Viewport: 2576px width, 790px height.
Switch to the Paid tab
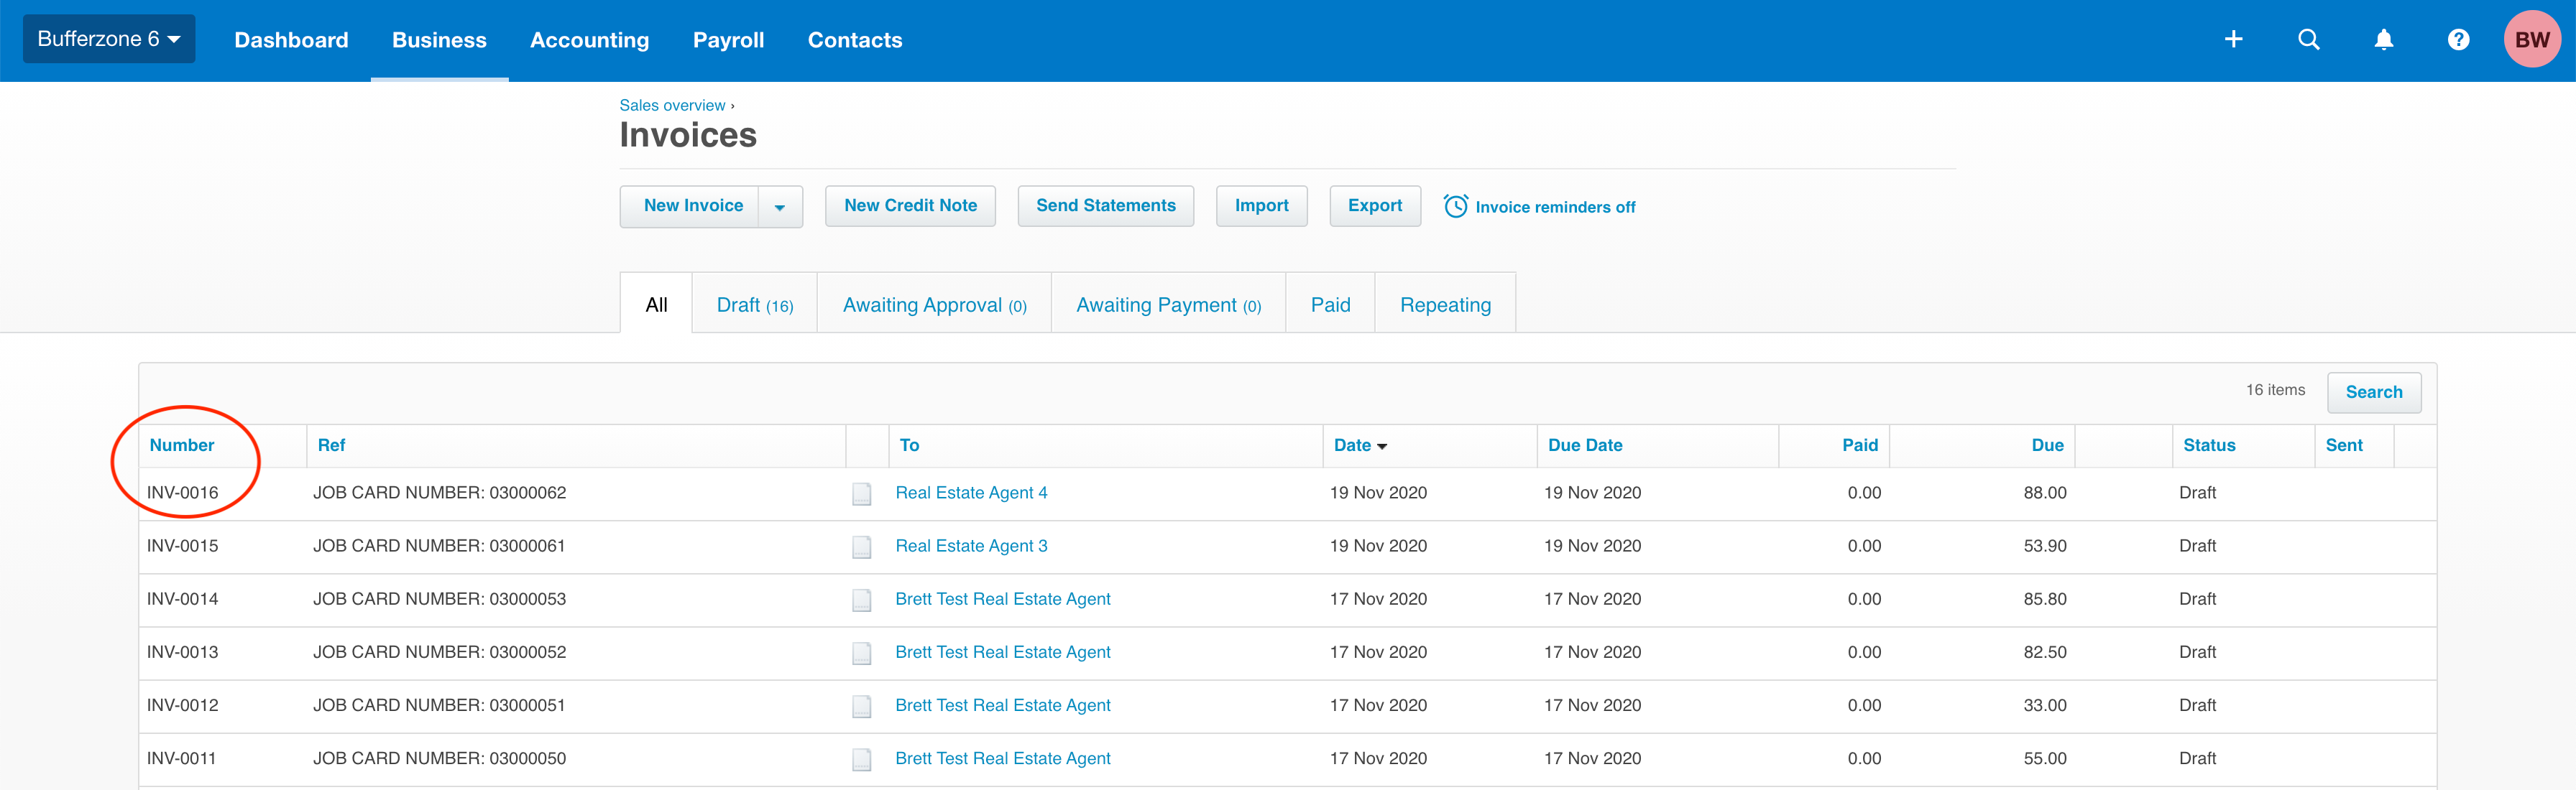[x=1330, y=304]
